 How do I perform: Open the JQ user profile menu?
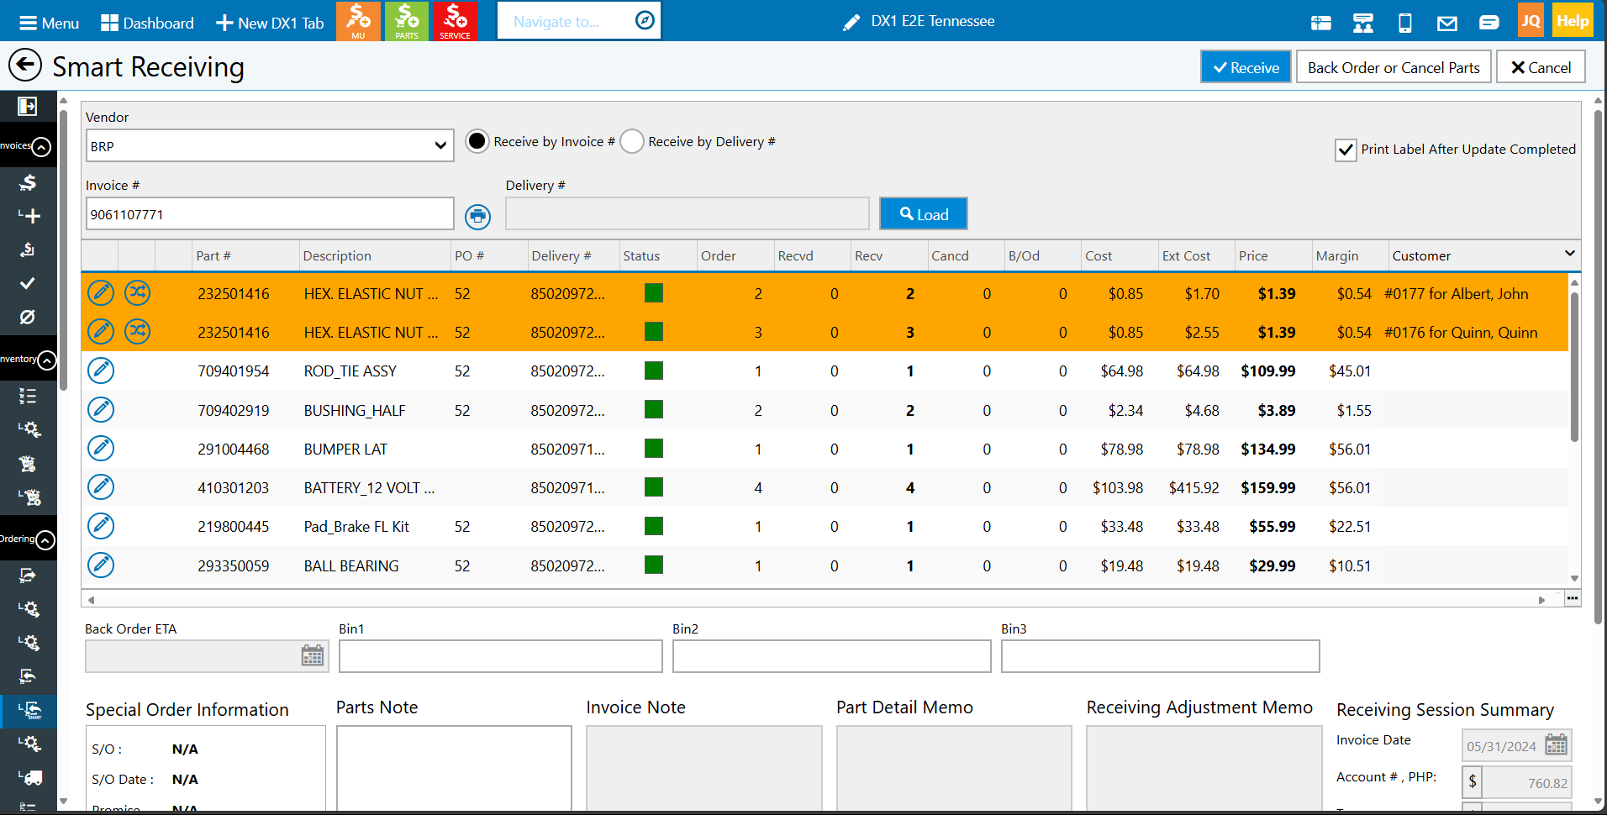coord(1531,21)
